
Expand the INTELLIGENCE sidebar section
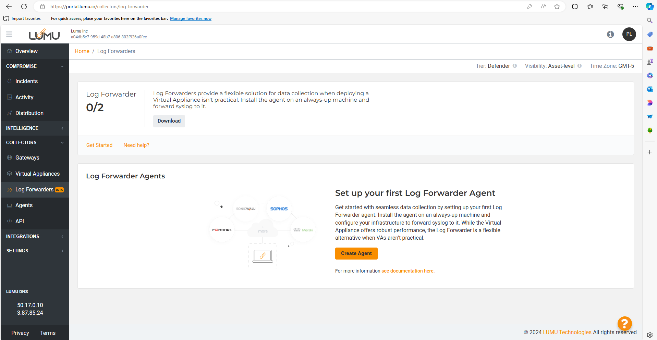(62, 128)
